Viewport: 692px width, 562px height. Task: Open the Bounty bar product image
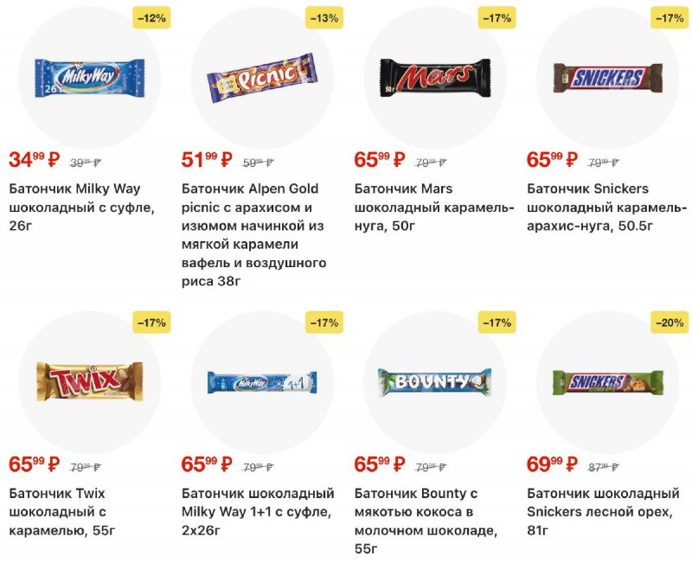(434, 382)
